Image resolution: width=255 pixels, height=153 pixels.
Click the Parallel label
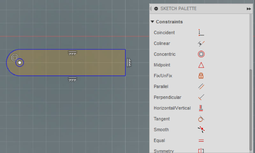click(x=161, y=87)
